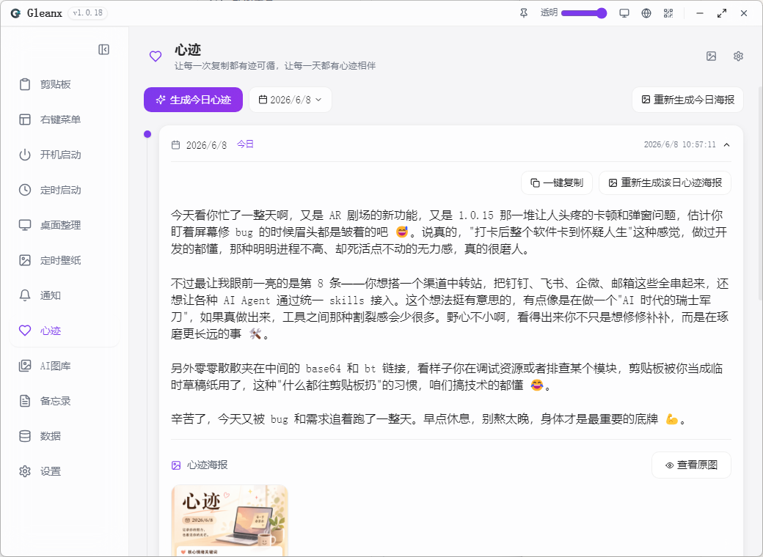Click the calendar icon beside entry date 2026/6/8
Viewport: 763px width, 557px height.
point(175,145)
